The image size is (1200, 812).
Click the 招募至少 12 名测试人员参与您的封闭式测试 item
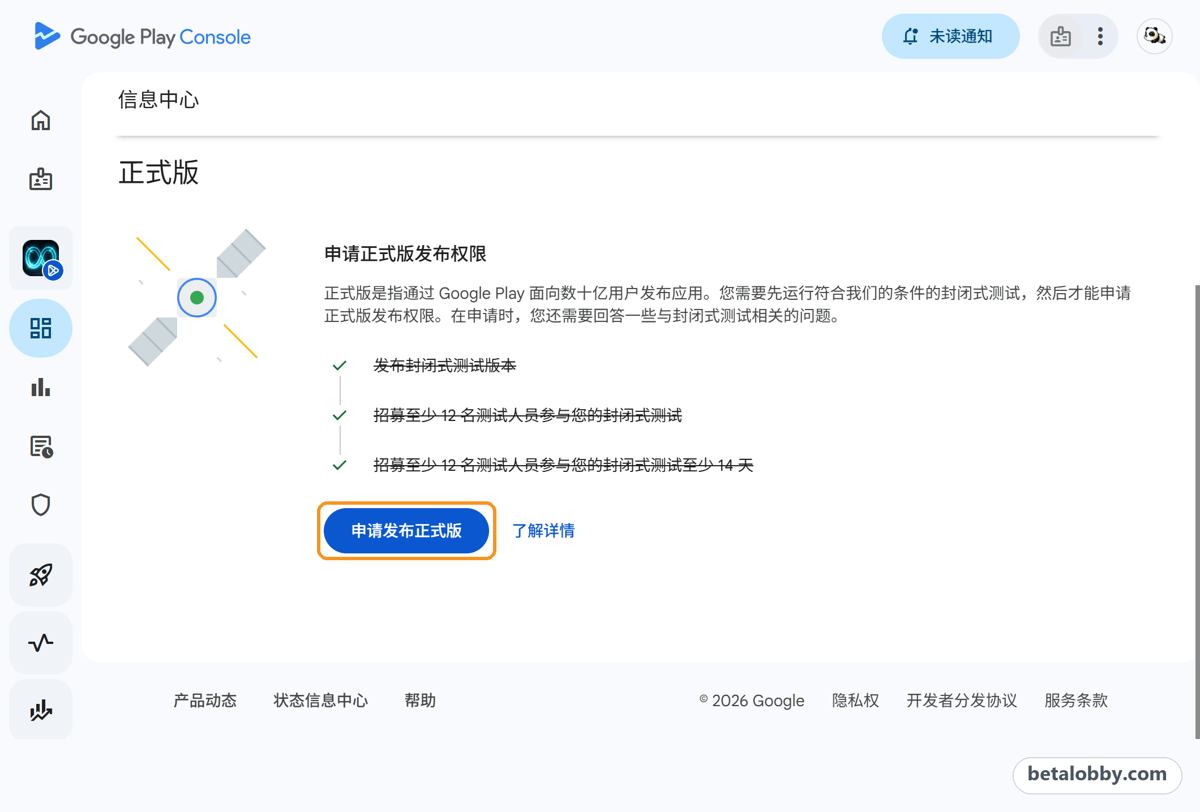point(528,415)
